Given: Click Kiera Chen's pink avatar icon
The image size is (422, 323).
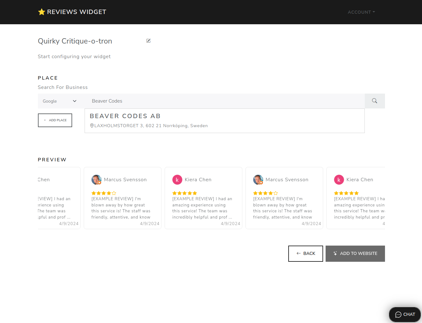Looking at the screenshot, I should click(177, 179).
